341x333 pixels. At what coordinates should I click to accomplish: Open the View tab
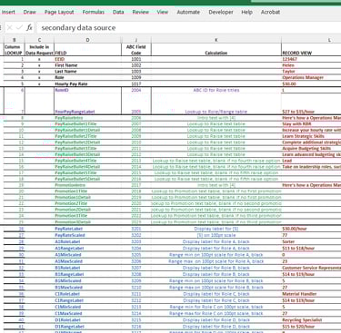pos(163,12)
